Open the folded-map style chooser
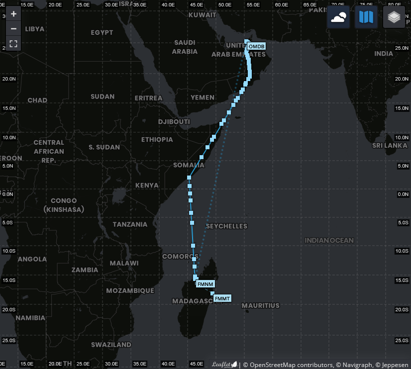 [x=366, y=17]
